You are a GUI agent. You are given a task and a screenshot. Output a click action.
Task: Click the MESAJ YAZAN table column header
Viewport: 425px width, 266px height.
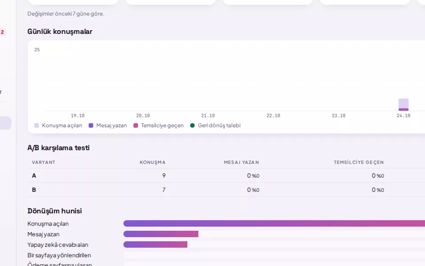click(241, 162)
